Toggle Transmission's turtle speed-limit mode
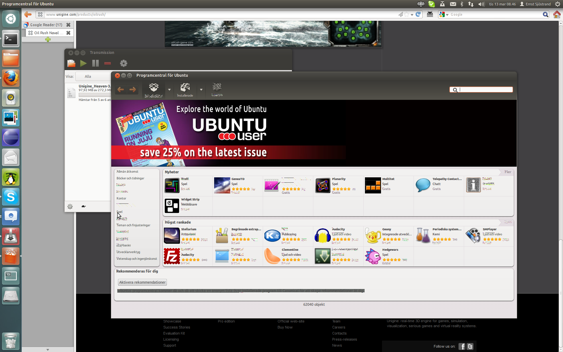This screenshot has height=352, width=563. tap(83, 207)
